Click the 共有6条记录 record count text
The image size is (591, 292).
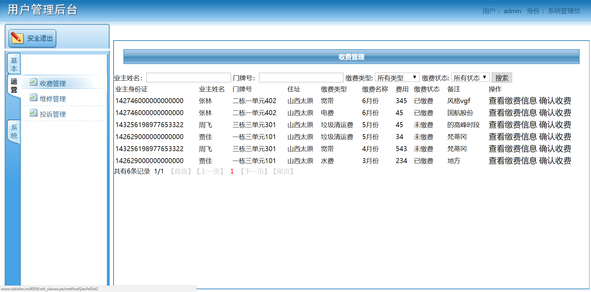click(x=132, y=171)
